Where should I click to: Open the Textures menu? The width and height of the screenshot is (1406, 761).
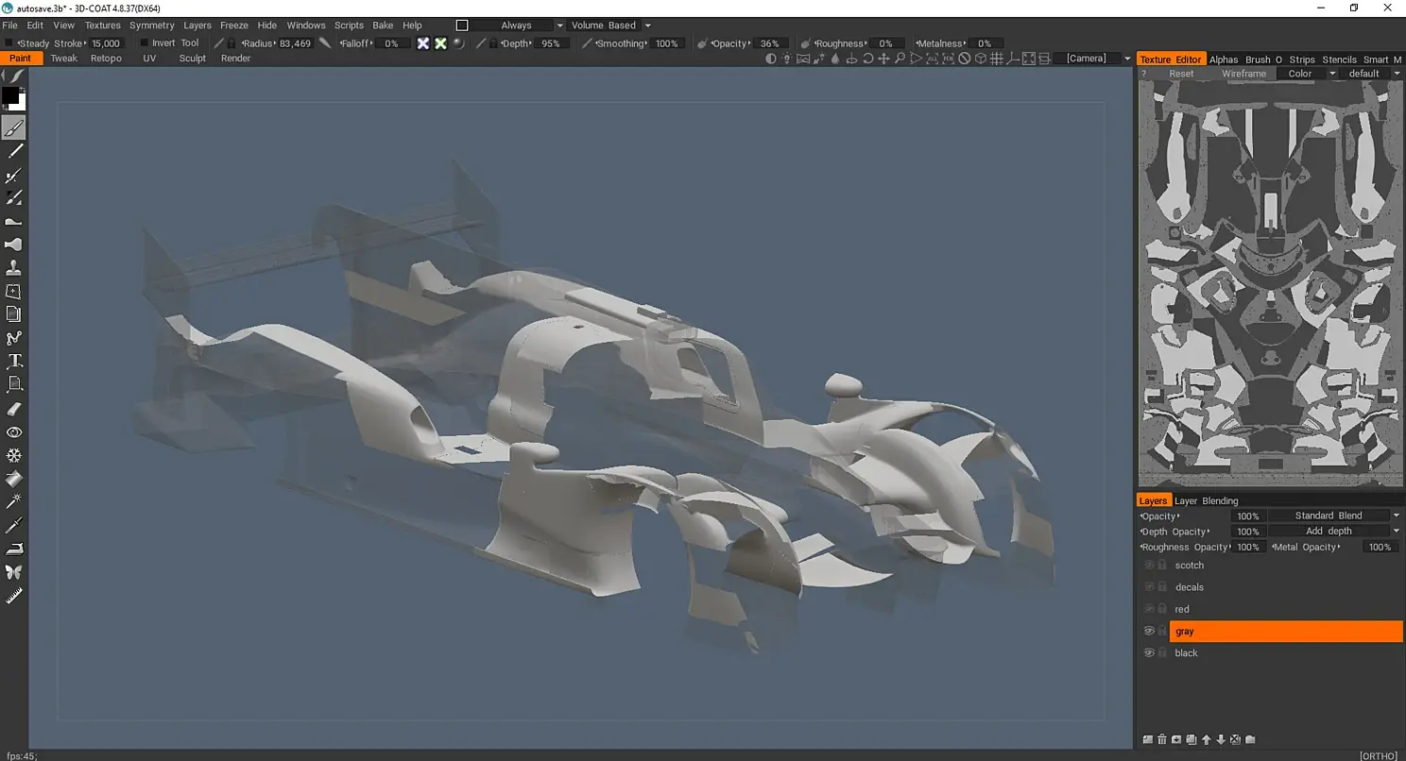click(x=102, y=25)
